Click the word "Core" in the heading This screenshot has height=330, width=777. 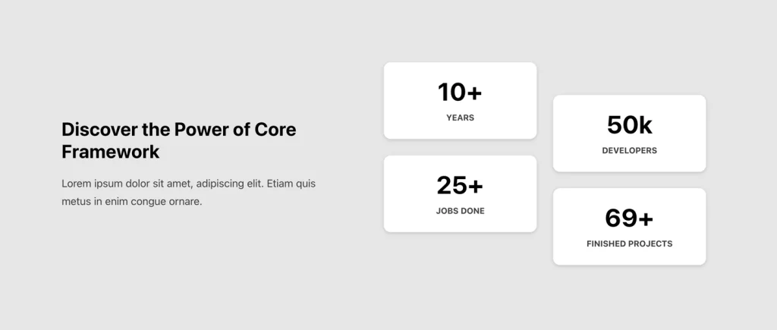(275, 130)
